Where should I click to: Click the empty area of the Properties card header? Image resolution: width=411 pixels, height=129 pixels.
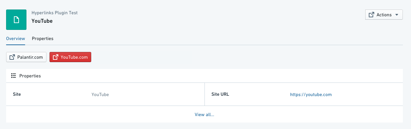pyautogui.click(x=220, y=76)
